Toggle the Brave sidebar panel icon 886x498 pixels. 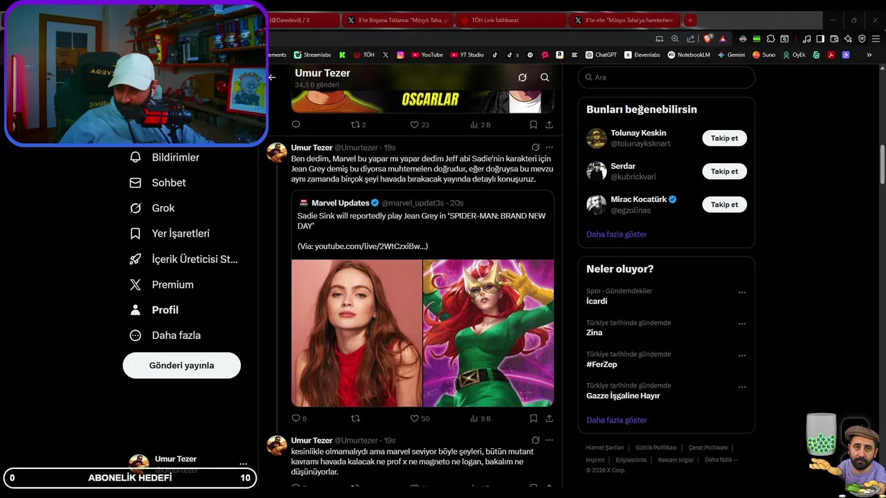(820, 39)
